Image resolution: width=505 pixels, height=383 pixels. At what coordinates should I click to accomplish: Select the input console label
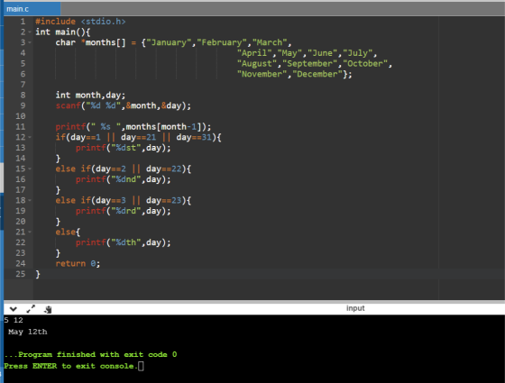355,308
